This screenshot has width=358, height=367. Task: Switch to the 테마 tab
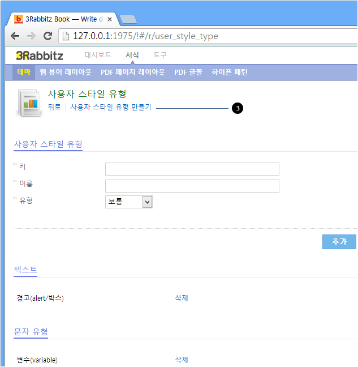click(x=24, y=72)
